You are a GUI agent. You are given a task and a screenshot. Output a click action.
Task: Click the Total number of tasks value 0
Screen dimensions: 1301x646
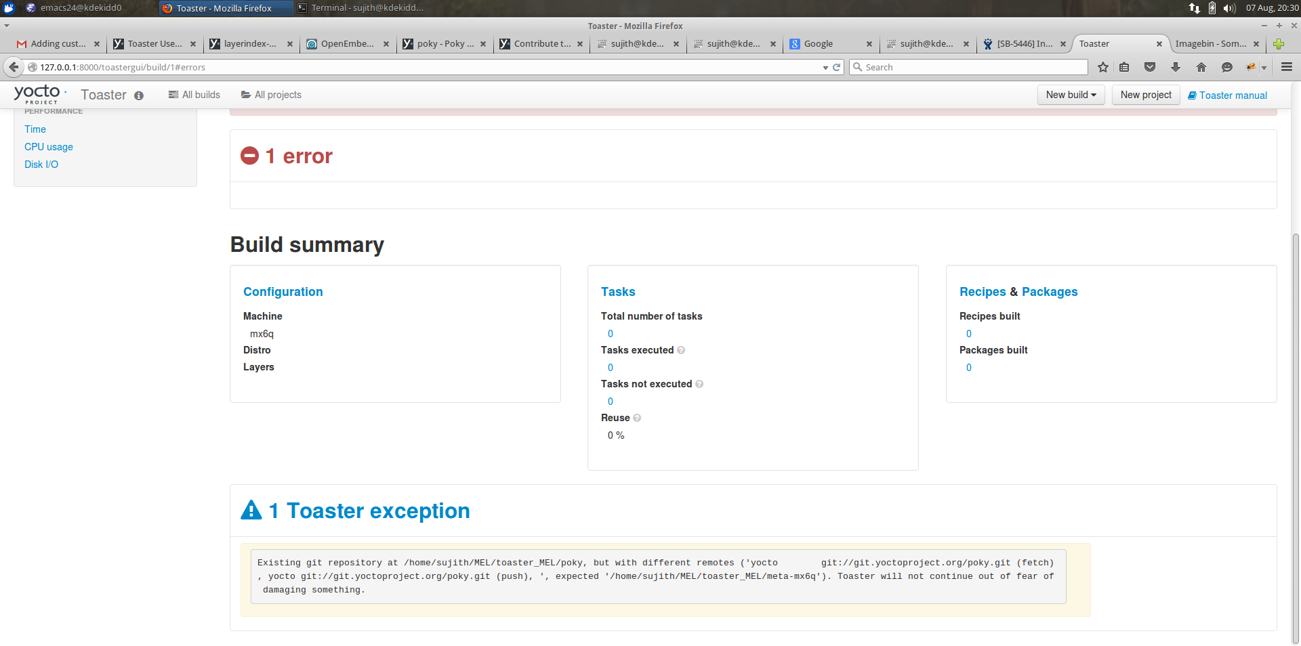[x=611, y=334]
